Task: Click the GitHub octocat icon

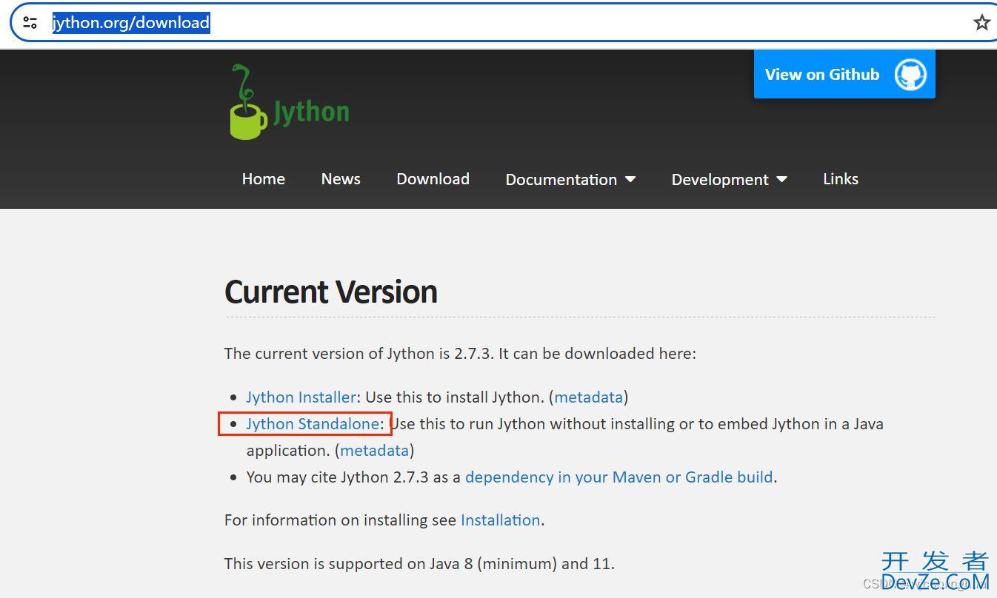Action: point(910,75)
